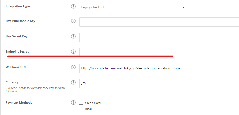Click the Endpoint Secret label text
Screen dimensions: 239x115
point(17,52)
